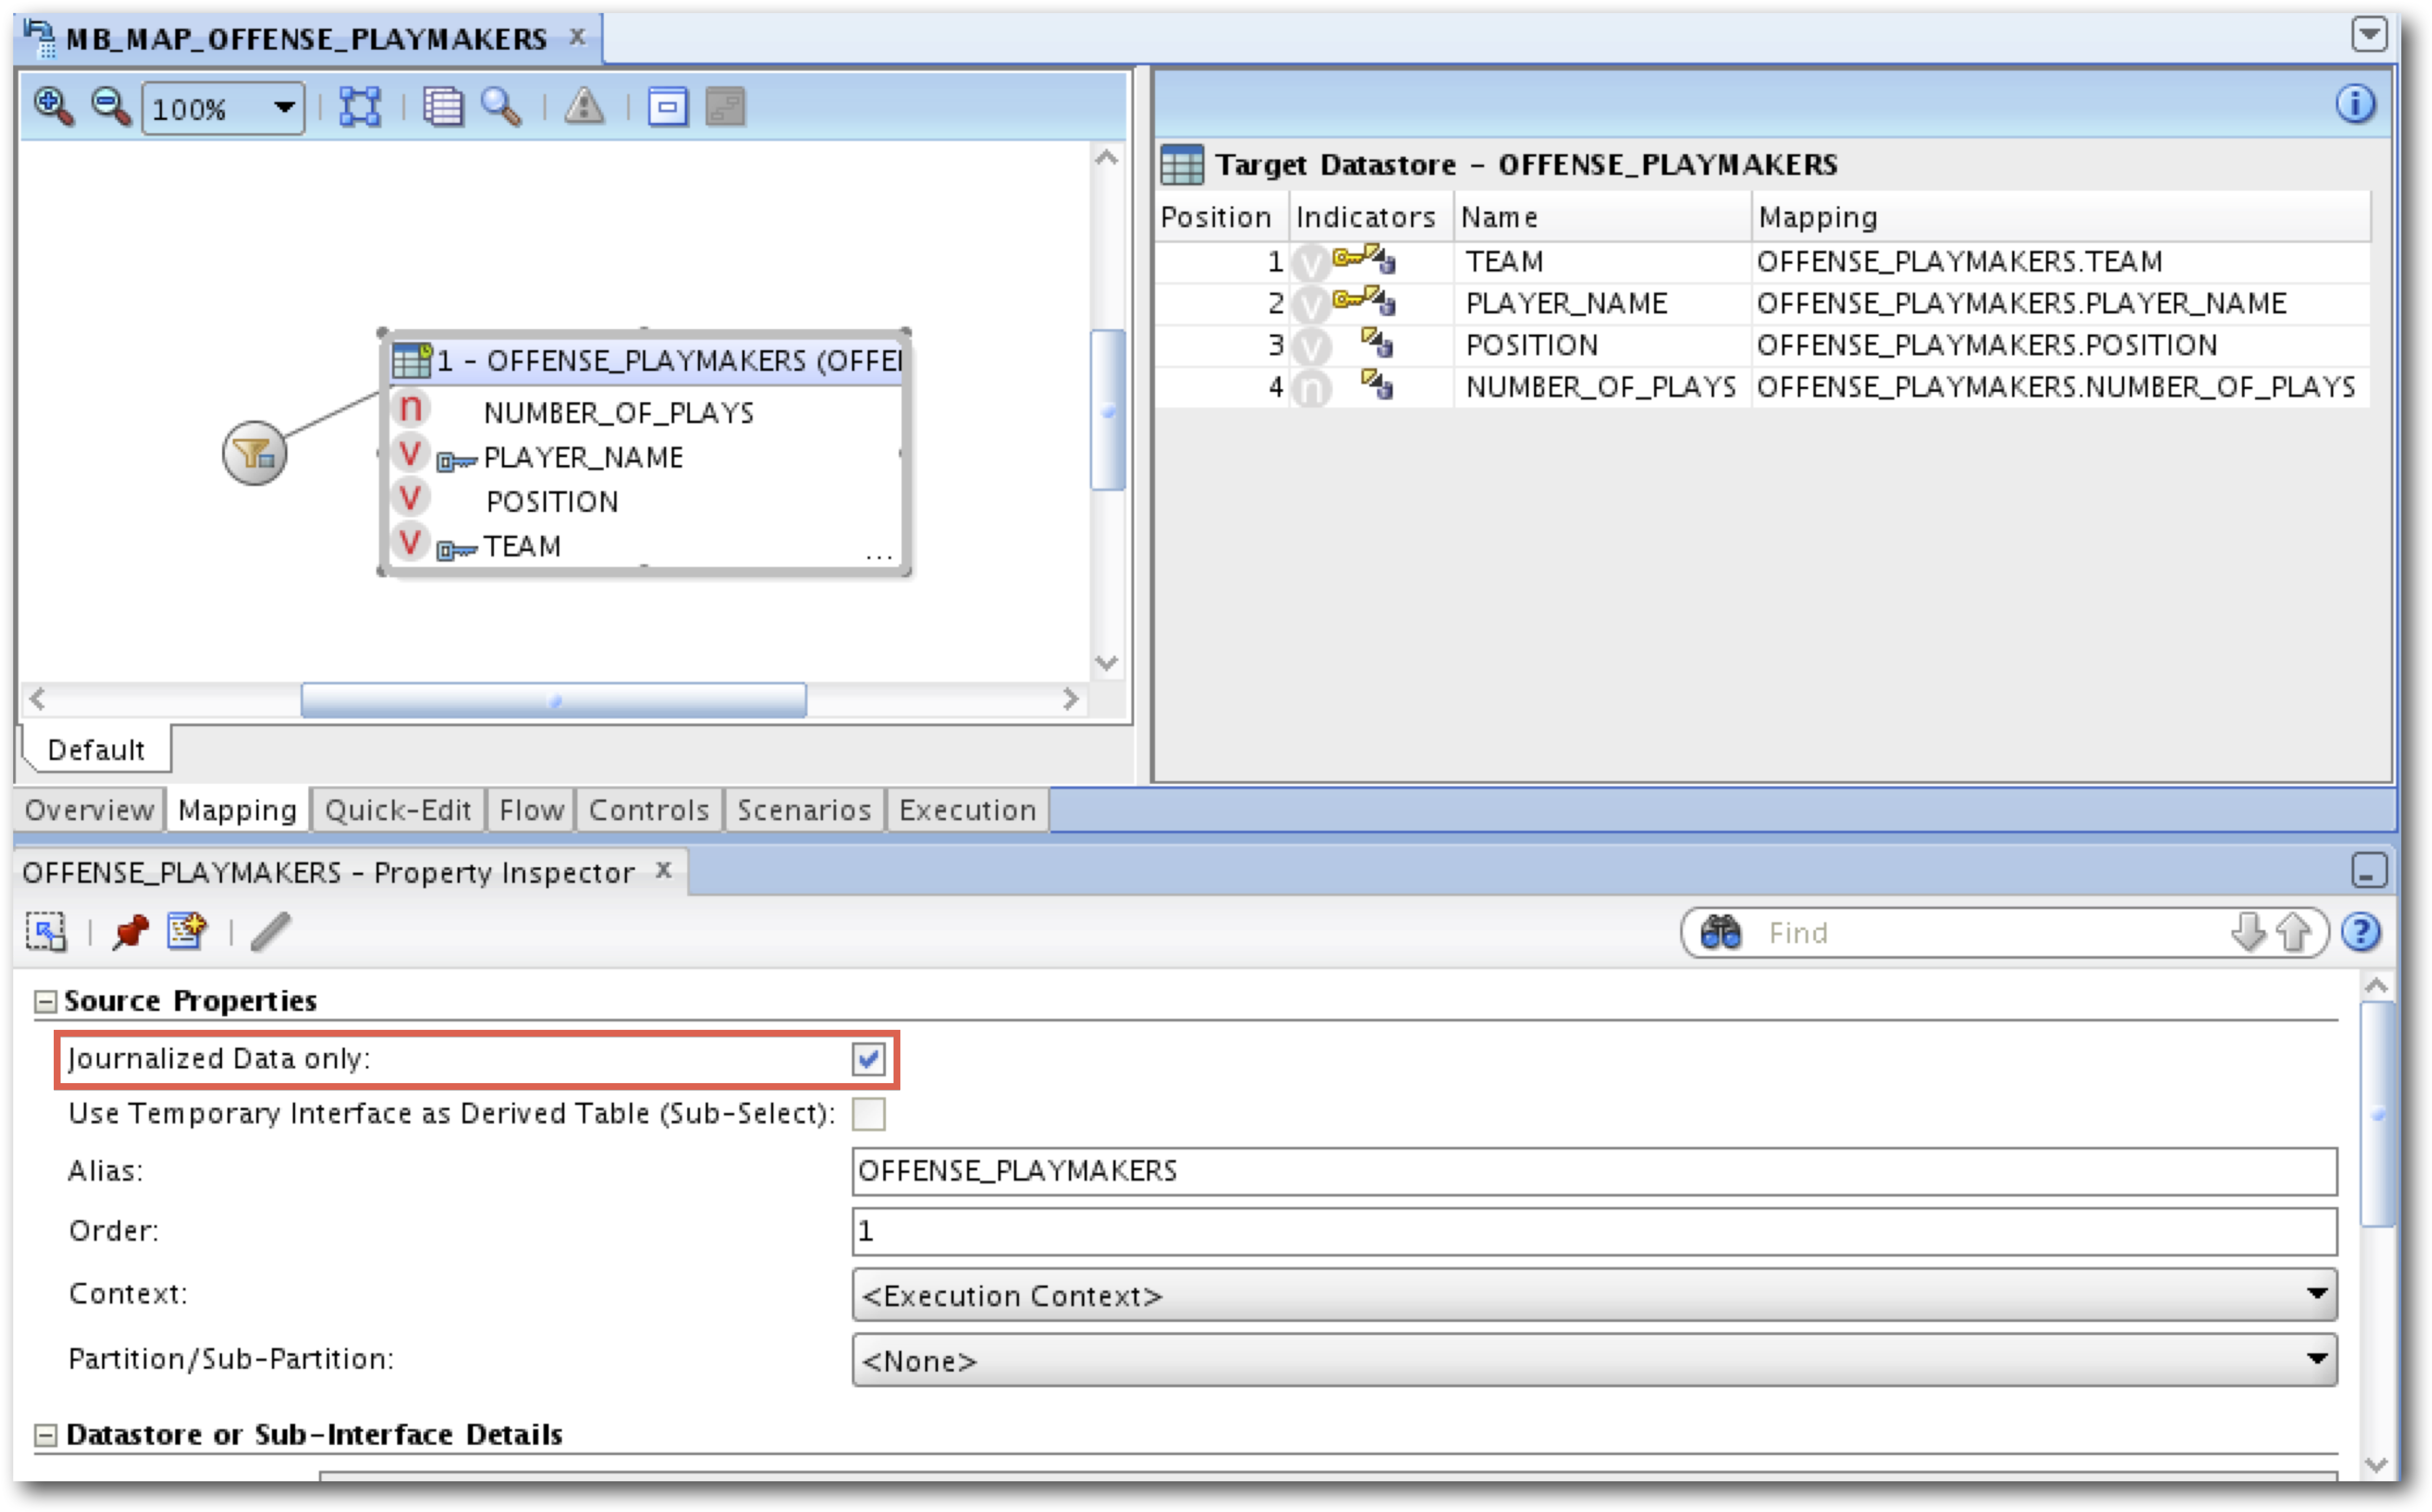The width and height of the screenshot is (2432, 1512).
Task: Switch to the Mapping tab
Action: [x=237, y=810]
